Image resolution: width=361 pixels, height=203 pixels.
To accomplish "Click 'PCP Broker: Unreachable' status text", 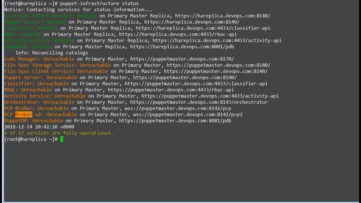I will [x=36, y=108].
